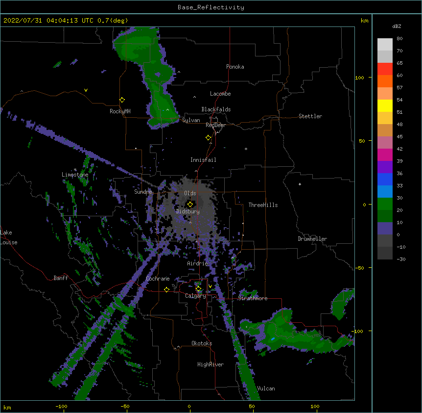This screenshot has height=413, width=422.
Task: Click the Limestone label
Action: pos(75,175)
